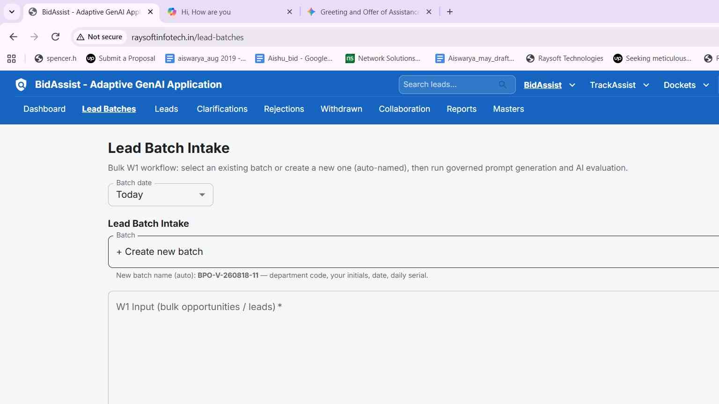Open the Clarifications nav item

pyautogui.click(x=222, y=109)
